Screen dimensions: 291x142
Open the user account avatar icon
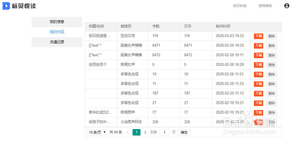(287, 6)
